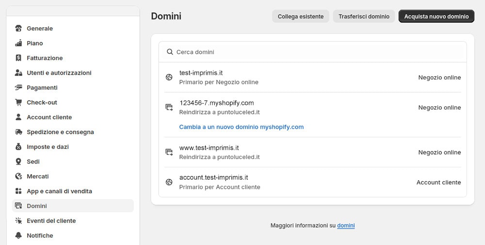Open the account.test-imprimis.it domain name

point(214,178)
